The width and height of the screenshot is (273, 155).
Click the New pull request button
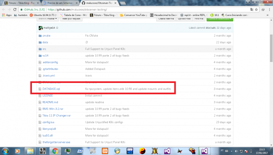pos(71,19)
